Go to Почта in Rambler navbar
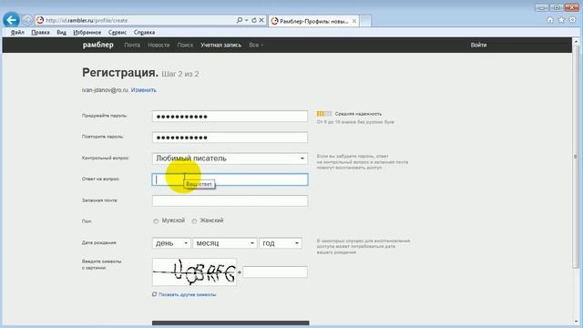Viewport: 583px width, 328px height. [132, 45]
